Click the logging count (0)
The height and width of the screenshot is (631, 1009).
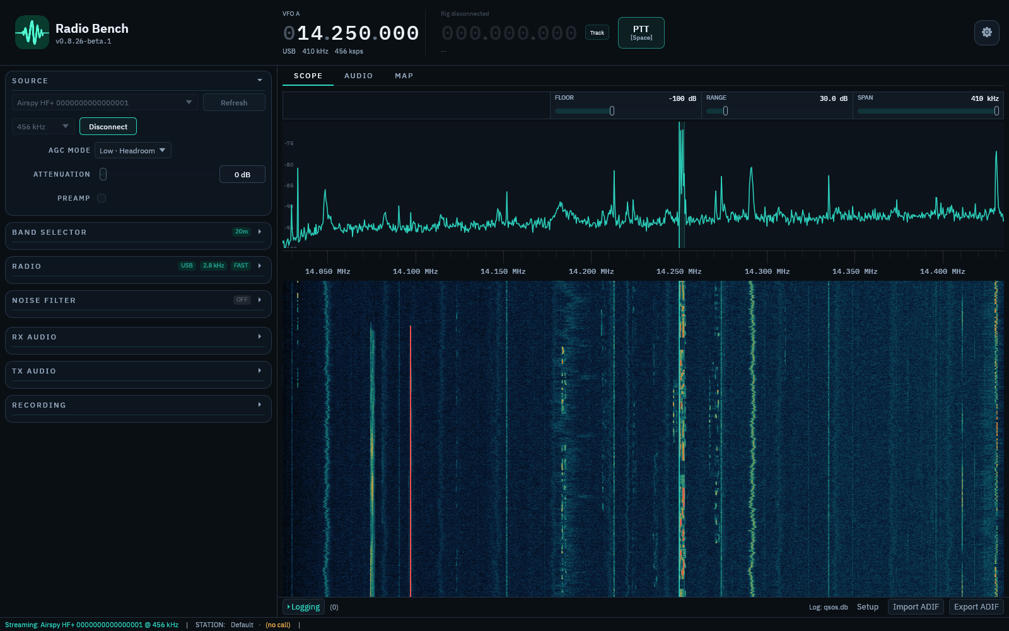pos(334,607)
